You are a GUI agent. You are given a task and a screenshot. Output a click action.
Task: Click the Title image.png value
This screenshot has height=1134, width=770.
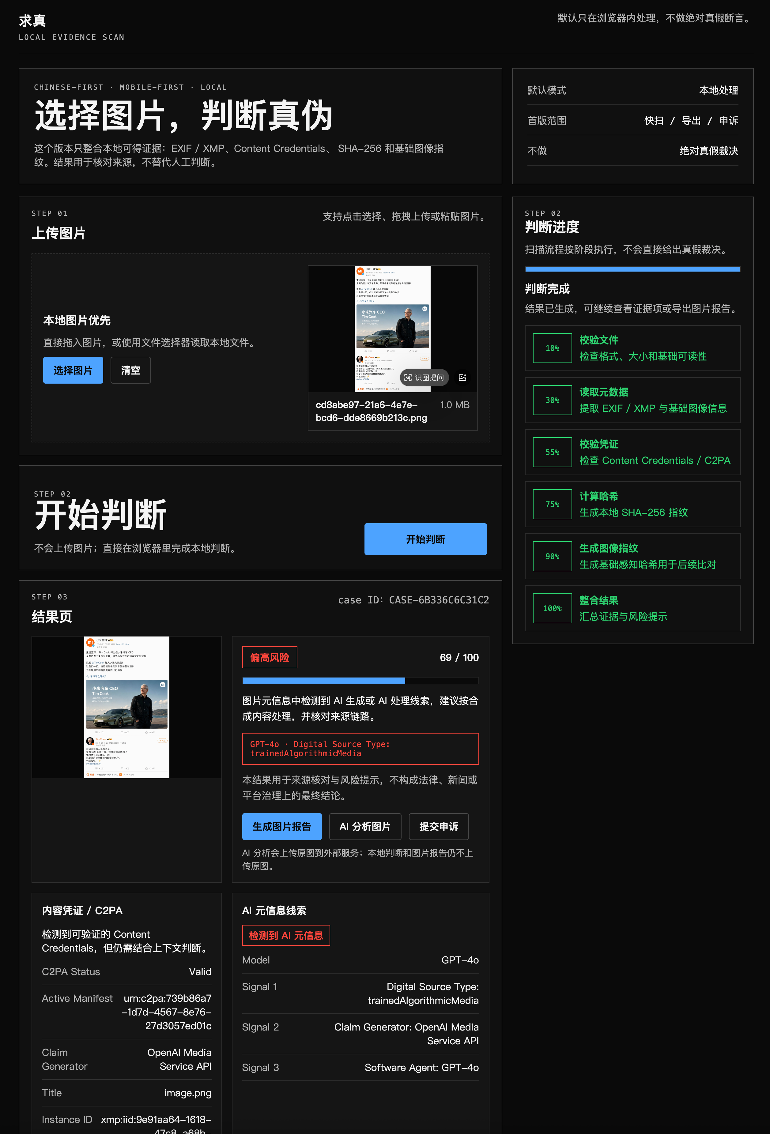187,1093
